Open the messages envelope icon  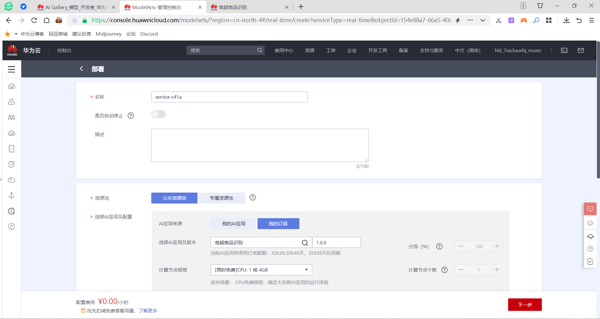point(581,50)
